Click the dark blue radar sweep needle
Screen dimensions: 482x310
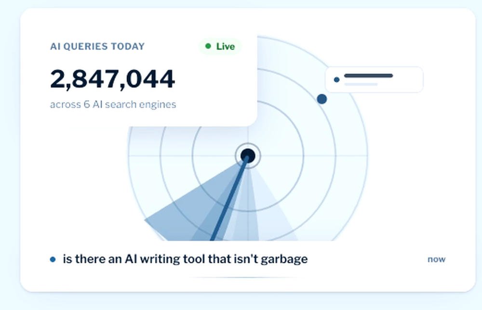(229, 198)
